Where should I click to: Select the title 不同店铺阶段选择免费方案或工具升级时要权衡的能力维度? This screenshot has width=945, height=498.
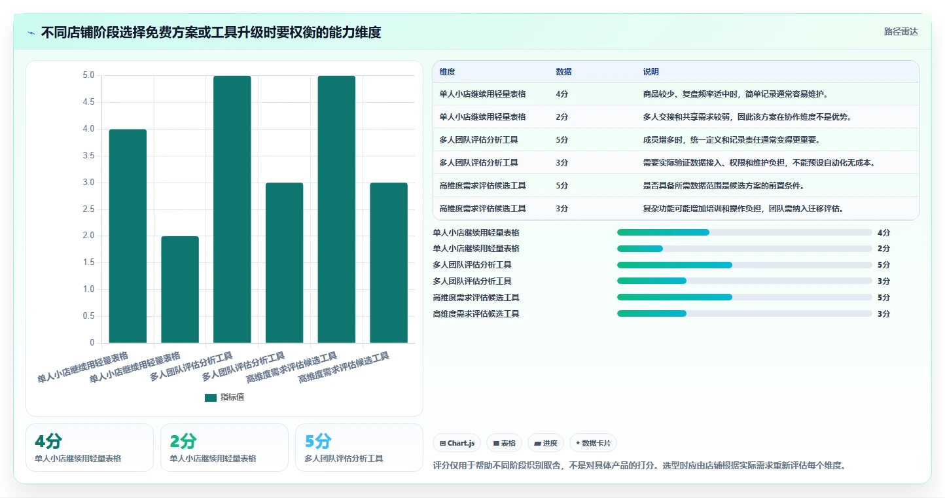click(x=211, y=32)
